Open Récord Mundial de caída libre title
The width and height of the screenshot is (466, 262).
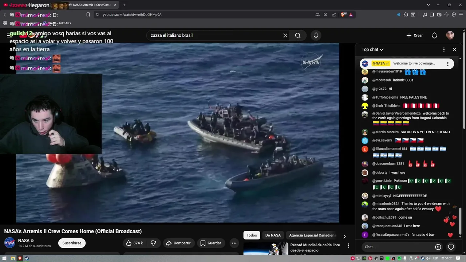coord(315,247)
